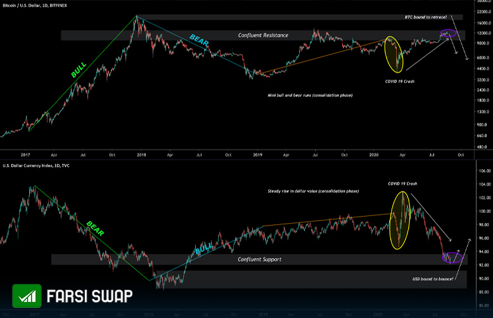Click the 2020 label on the Bitcoin chart time axis
Viewport: 493px width, 318px height.
click(374, 155)
